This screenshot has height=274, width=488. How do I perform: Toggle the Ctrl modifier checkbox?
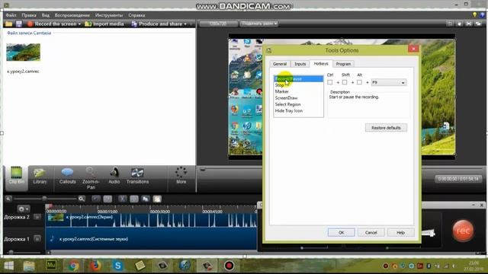[330, 82]
